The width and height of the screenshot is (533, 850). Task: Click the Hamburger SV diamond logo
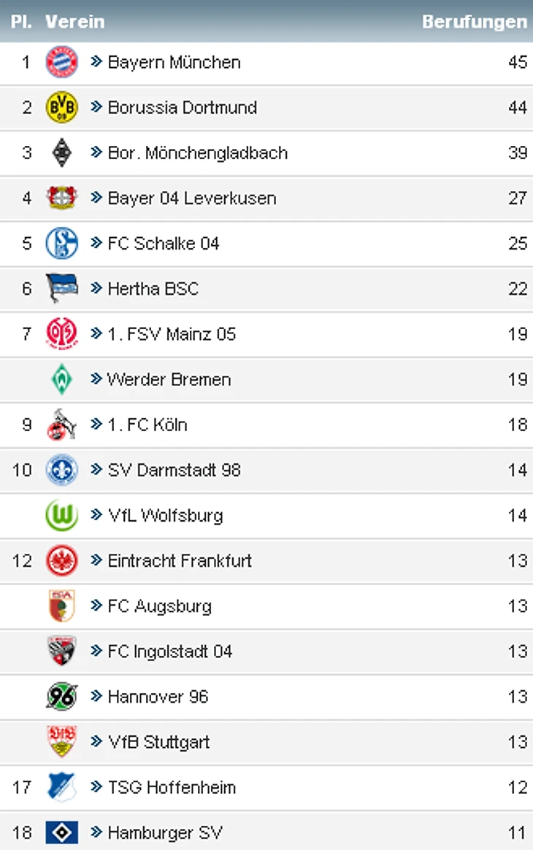pyautogui.click(x=62, y=832)
